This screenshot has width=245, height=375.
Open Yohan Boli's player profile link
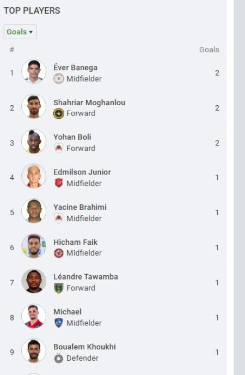point(72,137)
